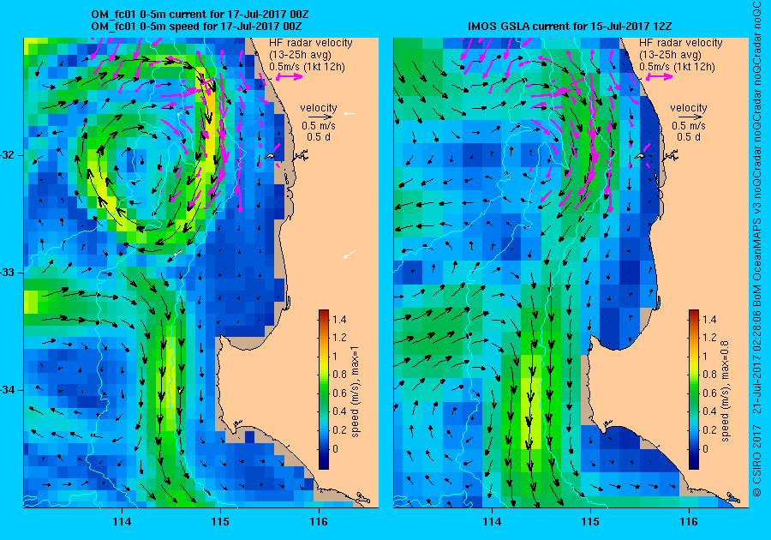Click the magenta HF radar arrow legend in right map
771x540 pixels.
(x=660, y=77)
